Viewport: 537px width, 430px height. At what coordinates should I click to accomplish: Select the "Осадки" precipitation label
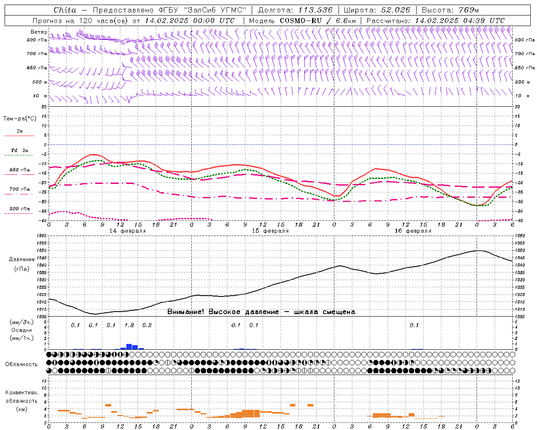(22, 330)
